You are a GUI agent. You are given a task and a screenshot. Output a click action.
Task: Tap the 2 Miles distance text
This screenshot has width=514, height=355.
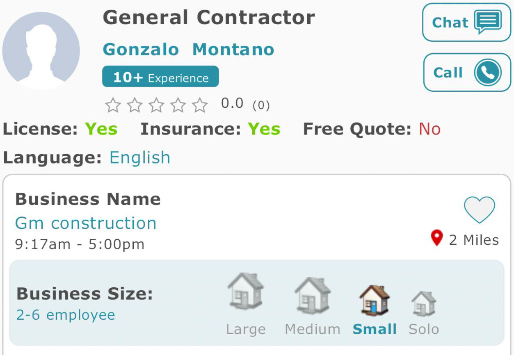(474, 240)
